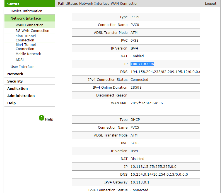This screenshot has width=222, height=193.
Task: Click IPv4 Online Duration value 28593
Action: tap(136, 88)
